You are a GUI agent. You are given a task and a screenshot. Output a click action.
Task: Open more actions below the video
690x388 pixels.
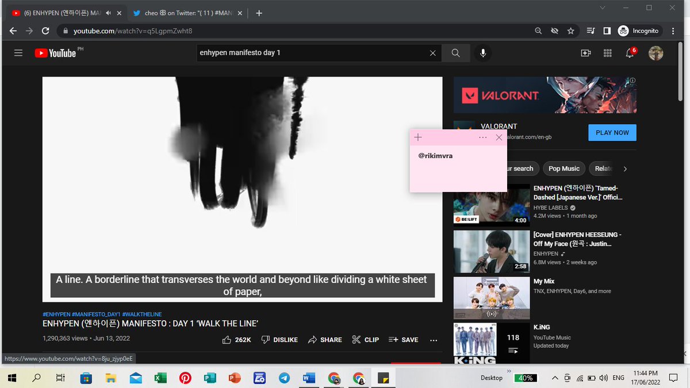coord(434,340)
